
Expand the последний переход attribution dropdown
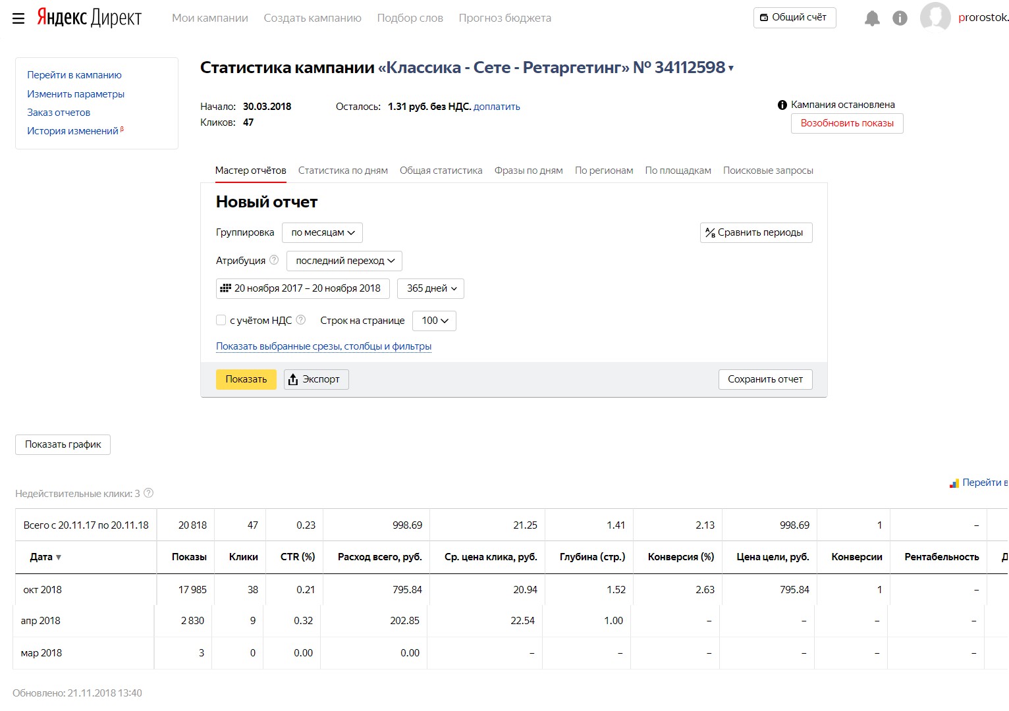[x=344, y=261]
